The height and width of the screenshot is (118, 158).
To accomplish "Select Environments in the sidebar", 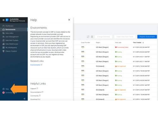I will coord(10,30).
